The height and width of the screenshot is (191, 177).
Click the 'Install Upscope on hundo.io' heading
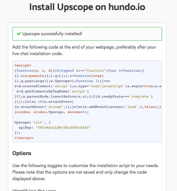click(87, 7)
